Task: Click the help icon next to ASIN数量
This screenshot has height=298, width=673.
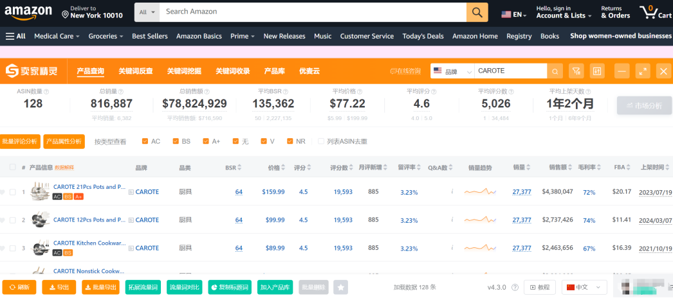Action: [46, 92]
